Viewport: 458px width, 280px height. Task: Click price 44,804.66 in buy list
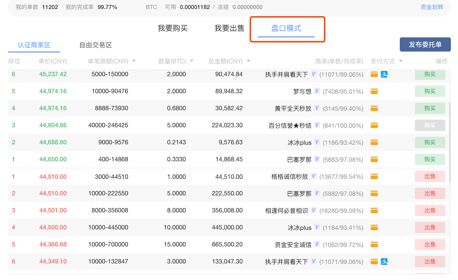pos(53,125)
